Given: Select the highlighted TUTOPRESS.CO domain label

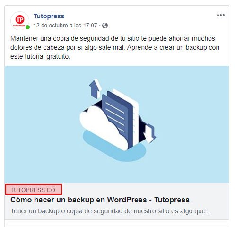Looking at the screenshot, I should (x=34, y=190).
